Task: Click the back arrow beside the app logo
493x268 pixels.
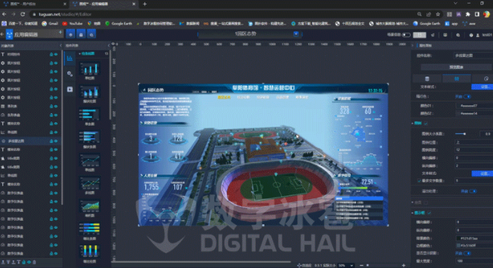Action: (x=2, y=34)
